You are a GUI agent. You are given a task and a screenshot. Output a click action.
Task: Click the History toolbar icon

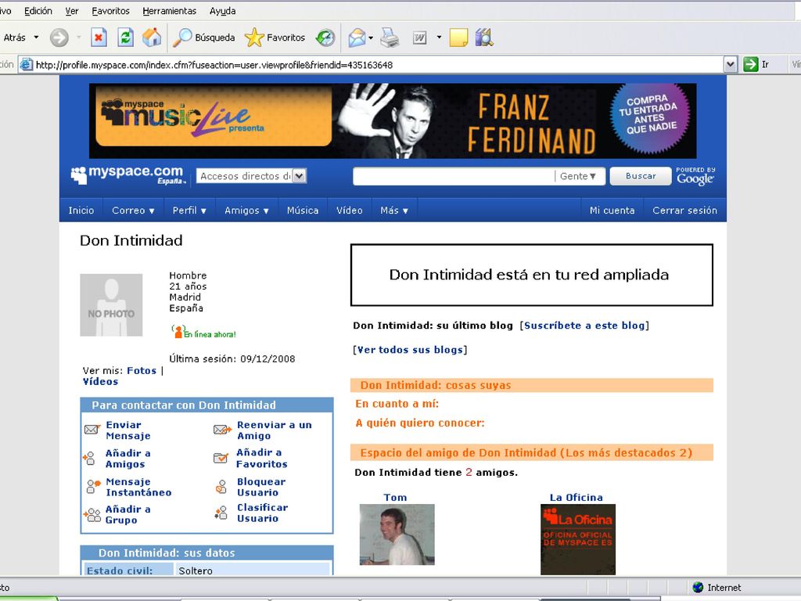click(x=325, y=38)
